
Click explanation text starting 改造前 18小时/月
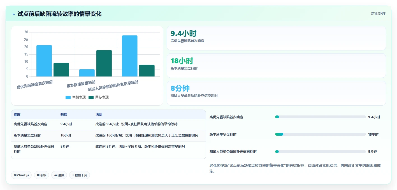(x=147, y=135)
